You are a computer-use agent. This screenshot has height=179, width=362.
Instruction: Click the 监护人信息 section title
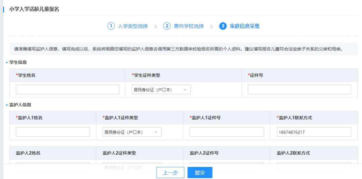(20, 105)
